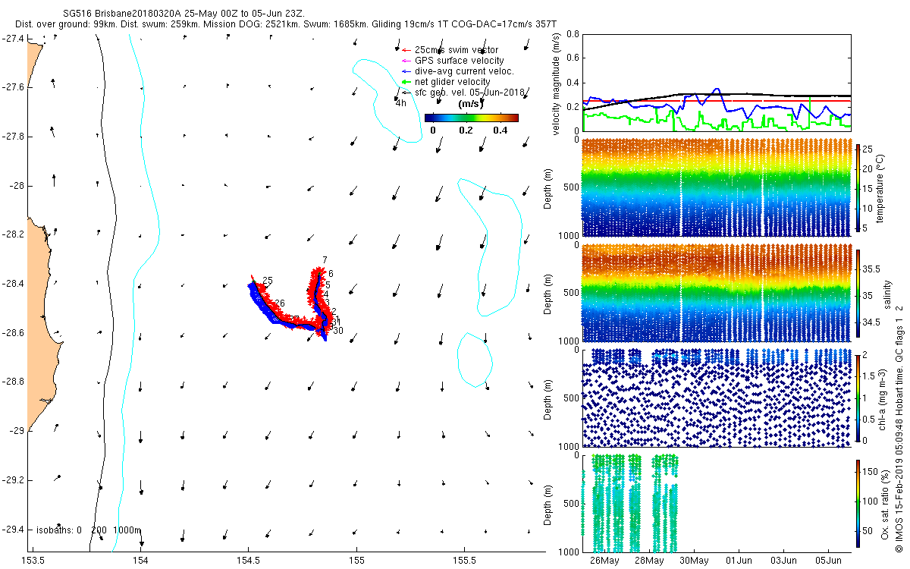This screenshot has width=910, height=569.
Task: Click track point labeled 7 at the track end
Action: [x=325, y=260]
